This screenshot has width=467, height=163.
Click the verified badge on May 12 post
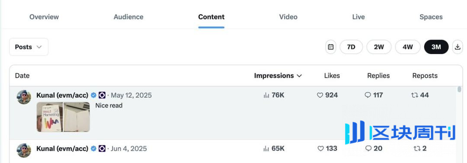[x=93, y=96]
